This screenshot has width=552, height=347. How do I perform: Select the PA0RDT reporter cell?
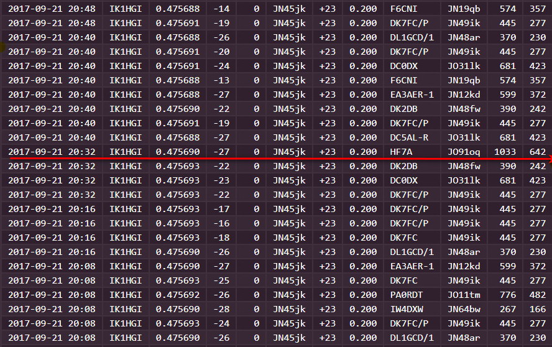tap(407, 295)
